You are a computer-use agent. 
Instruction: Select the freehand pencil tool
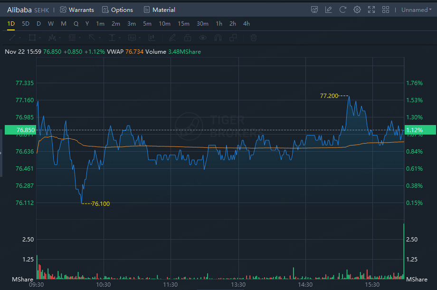172,38
